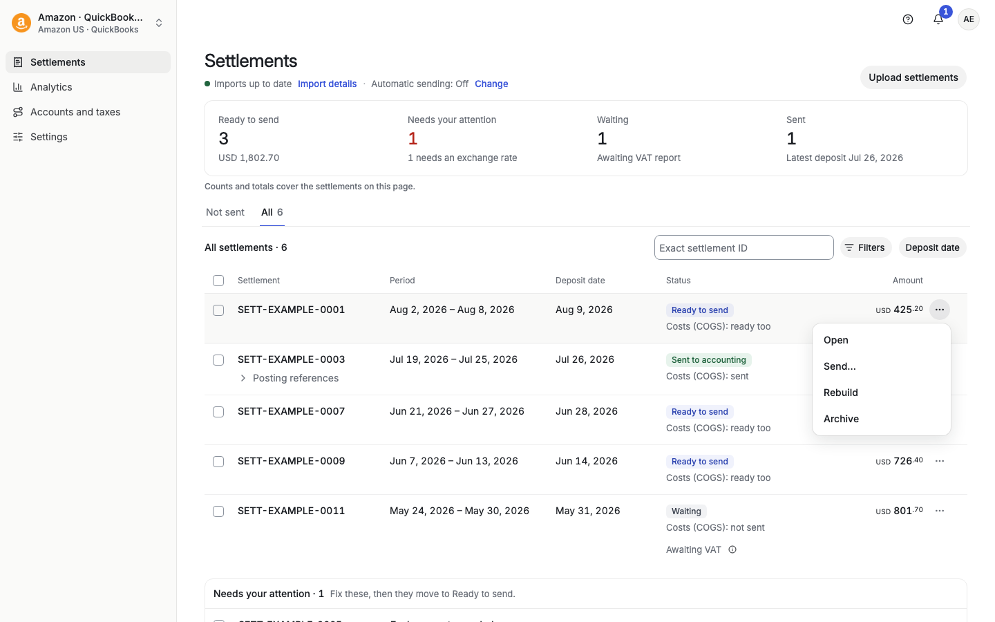
Task: Click the SETT-EXAMPLE-0007 settlement ID
Action: [x=292, y=411]
